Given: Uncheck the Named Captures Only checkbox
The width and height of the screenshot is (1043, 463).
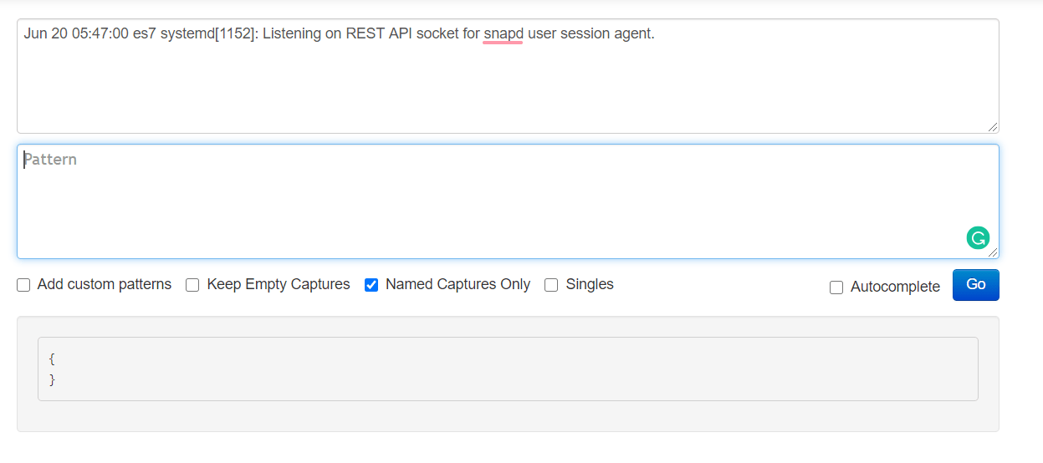Looking at the screenshot, I should 371,285.
